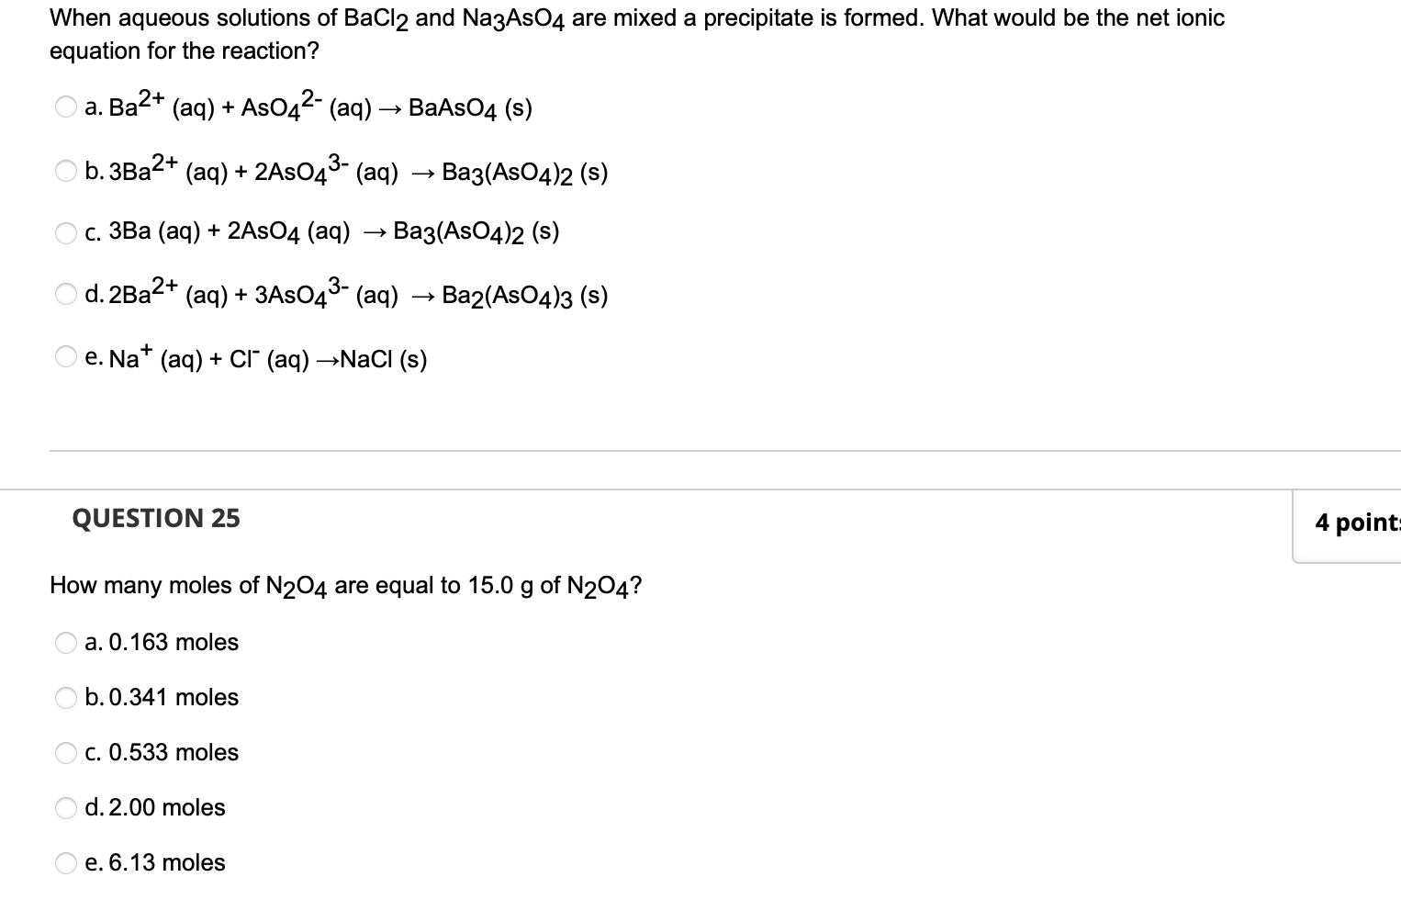Select option d forming Ba2(AsO4)3
The width and height of the screenshot is (1401, 911).
pos(65,294)
